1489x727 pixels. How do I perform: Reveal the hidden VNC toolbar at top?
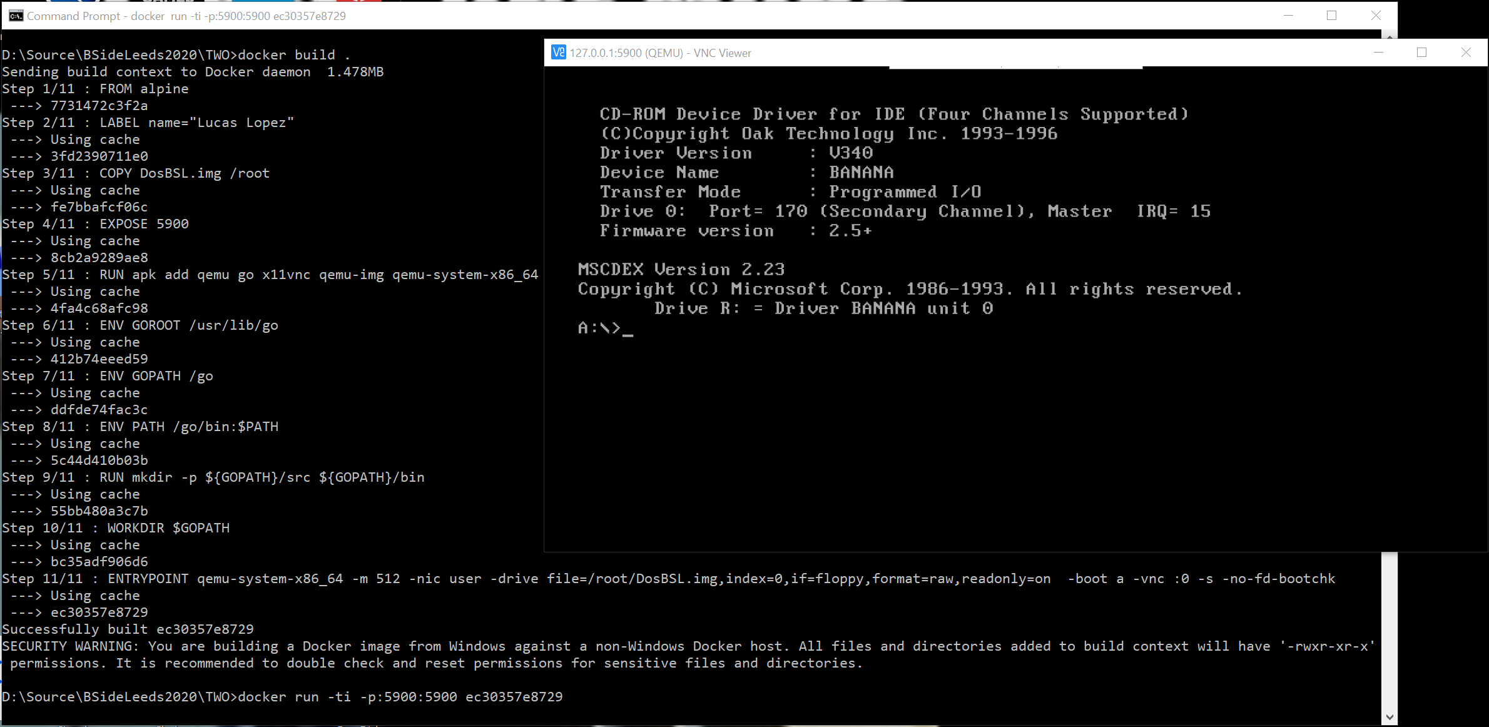tap(1015, 67)
